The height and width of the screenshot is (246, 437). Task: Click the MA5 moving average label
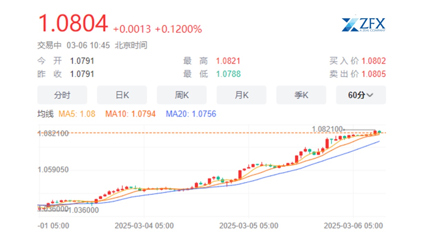pos(77,114)
